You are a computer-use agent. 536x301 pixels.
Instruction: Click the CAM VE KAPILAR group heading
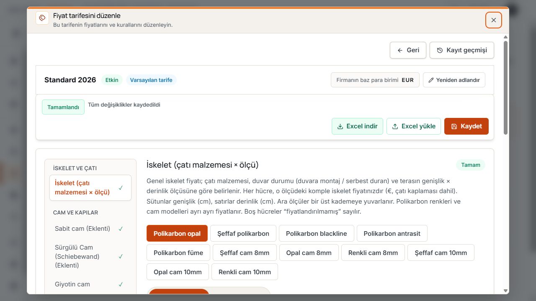[x=75, y=212]
